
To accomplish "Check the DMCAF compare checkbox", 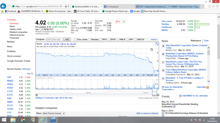I will tap(135, 40).
